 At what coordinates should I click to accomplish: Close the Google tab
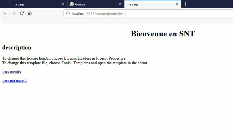(120, 4)
